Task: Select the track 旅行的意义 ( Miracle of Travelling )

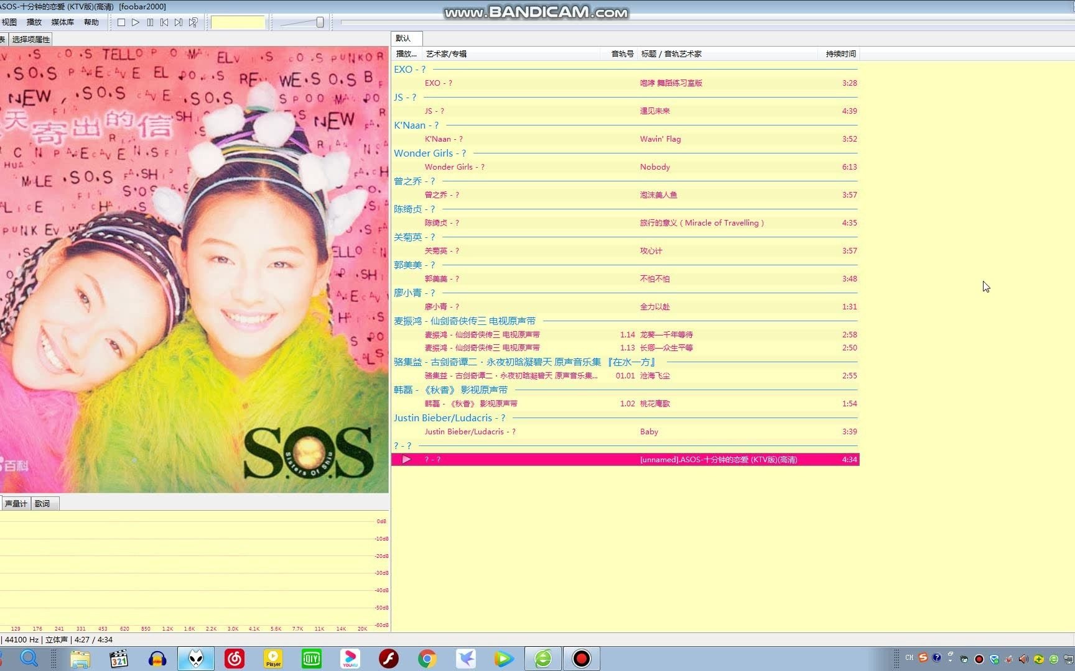Action: tap(625, 223)
